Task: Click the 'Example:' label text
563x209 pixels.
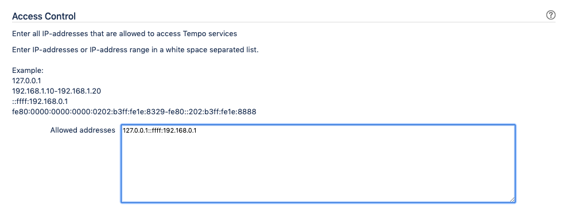Action: 28,71
